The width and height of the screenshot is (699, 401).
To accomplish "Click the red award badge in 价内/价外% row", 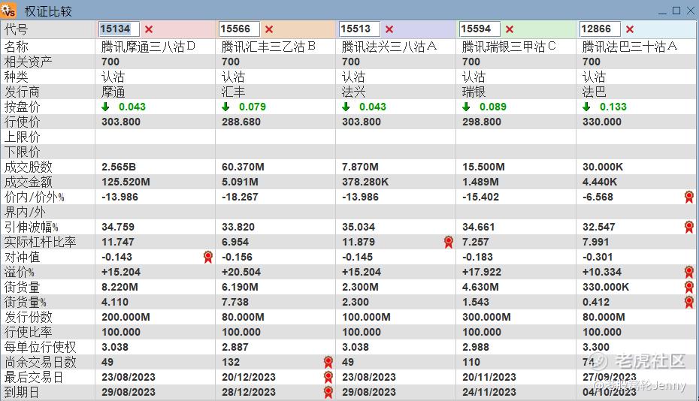I will (689, 197).
